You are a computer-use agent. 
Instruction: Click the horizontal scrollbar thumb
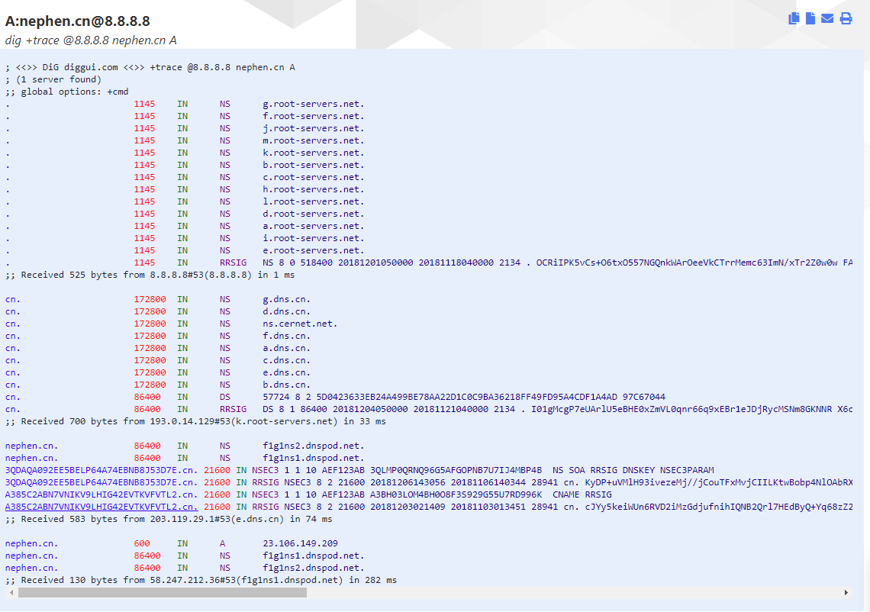tap(162, 593)
